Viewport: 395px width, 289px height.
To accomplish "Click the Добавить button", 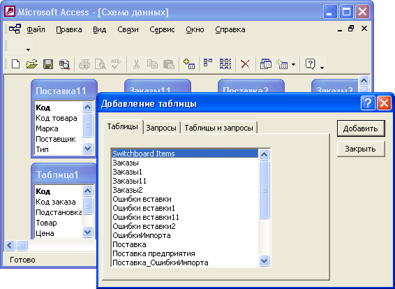I will click(361, 128).
